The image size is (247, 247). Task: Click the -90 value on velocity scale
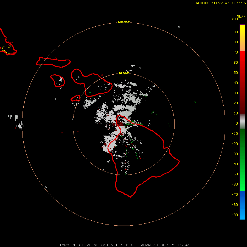pyautogui.click(x=235, y=215)
